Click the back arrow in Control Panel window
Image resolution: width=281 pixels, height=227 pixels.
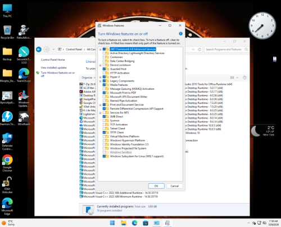39,49
